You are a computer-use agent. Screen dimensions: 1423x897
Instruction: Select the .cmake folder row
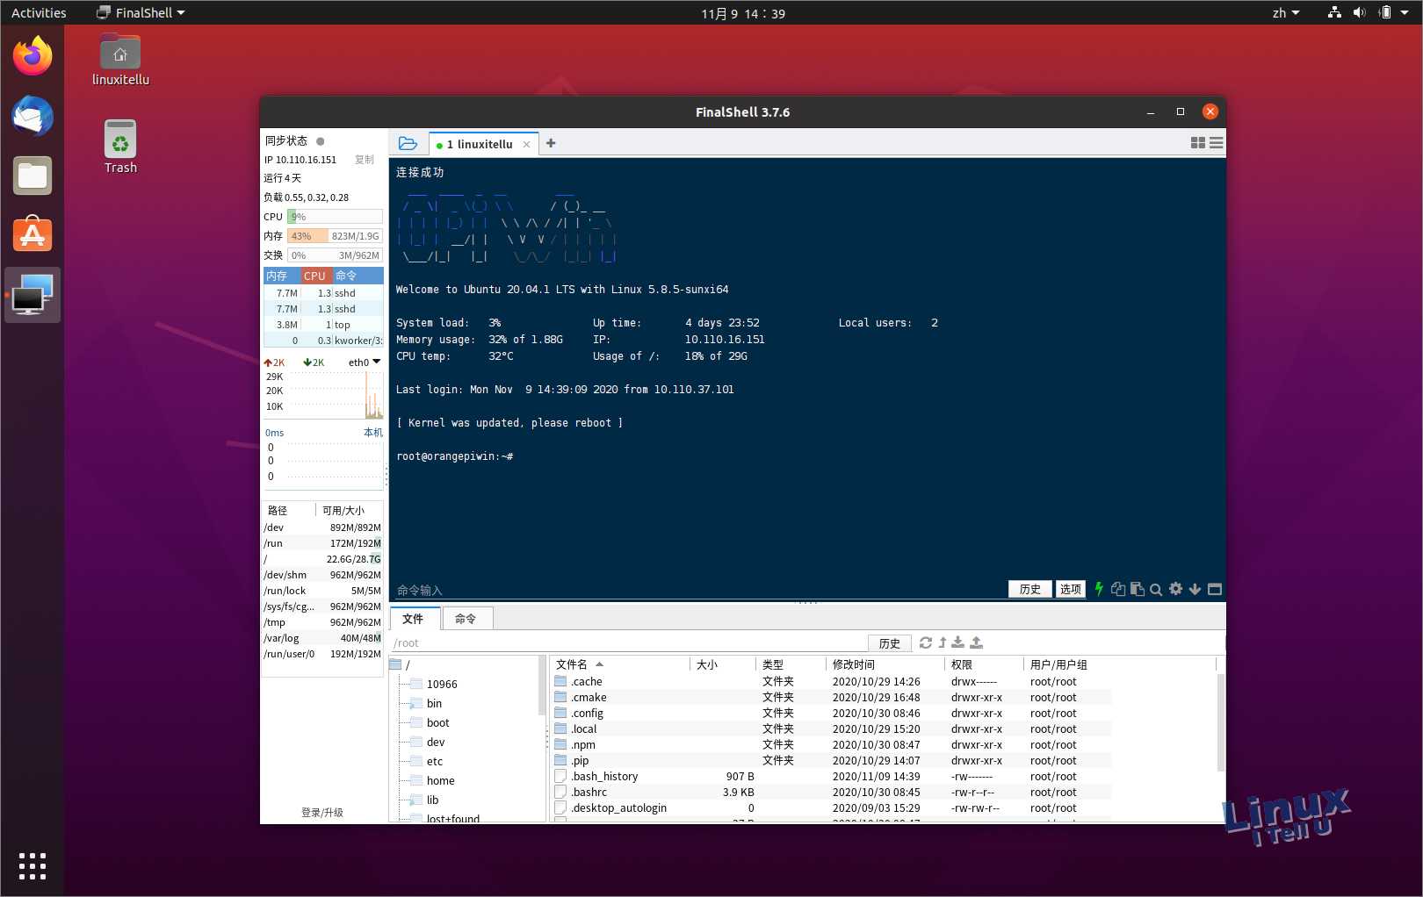832,698
